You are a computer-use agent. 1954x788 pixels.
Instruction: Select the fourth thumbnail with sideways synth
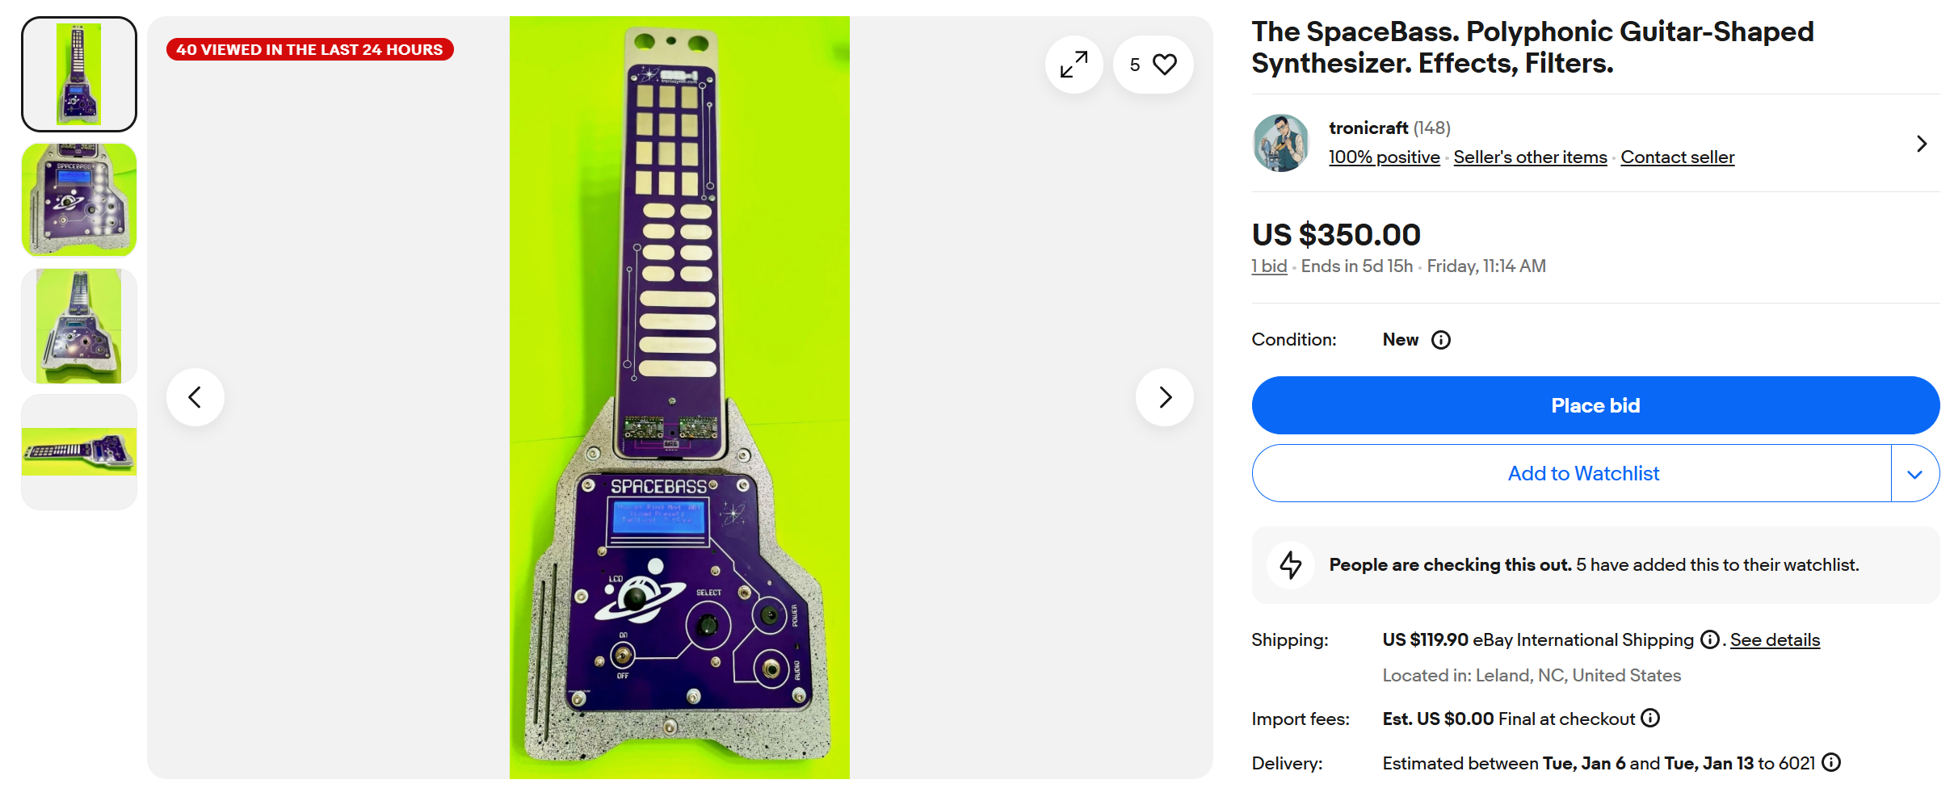coord(79,451)
